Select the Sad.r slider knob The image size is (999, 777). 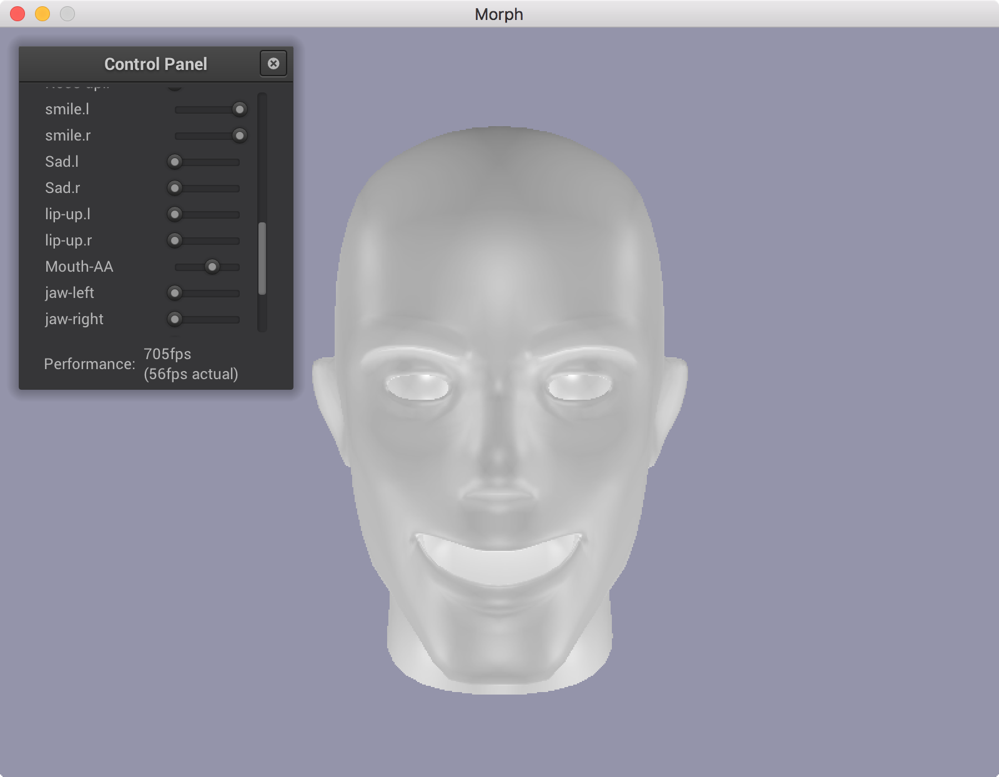[x=175, y=188]
